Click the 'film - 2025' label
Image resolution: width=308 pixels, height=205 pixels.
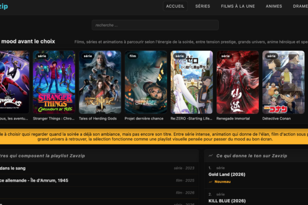pos(185,180)
